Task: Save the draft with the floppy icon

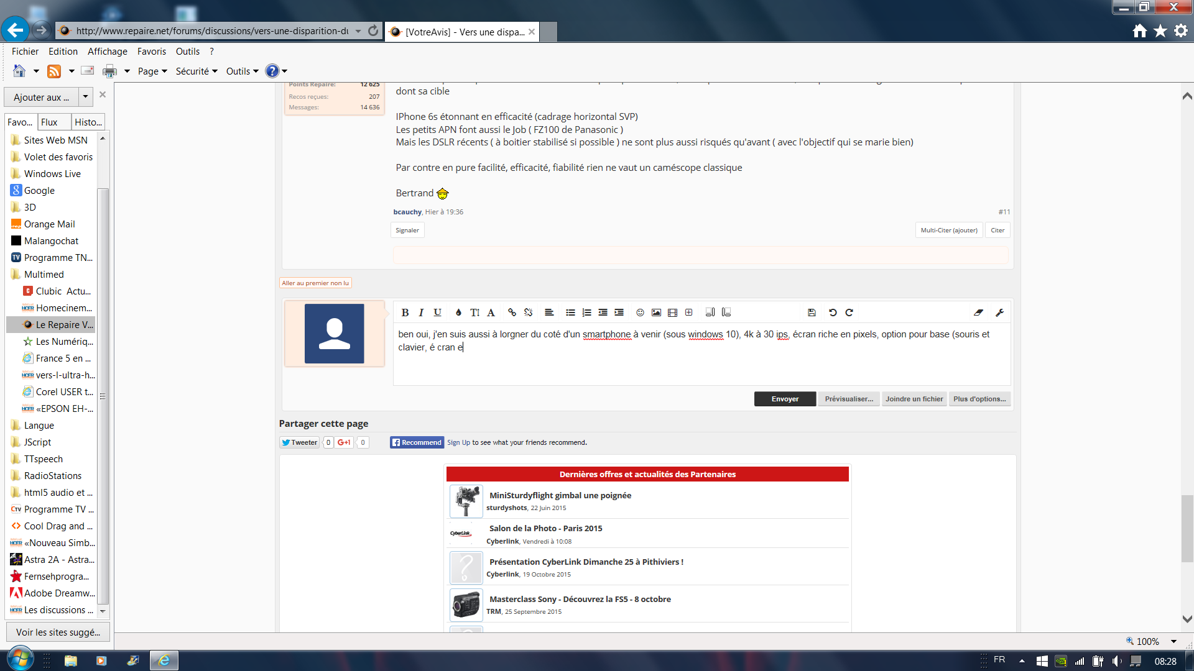Action: pyautogui.click(x=812, y=313)
